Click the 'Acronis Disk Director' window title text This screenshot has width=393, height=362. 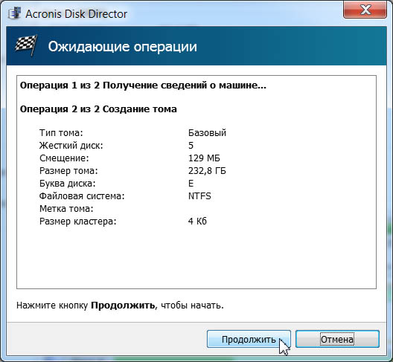tap(76, 14)
